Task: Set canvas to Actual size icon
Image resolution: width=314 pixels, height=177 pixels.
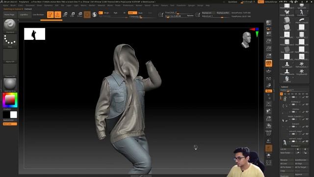Action: click(268, 48)
